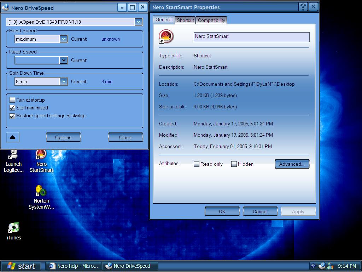Toggle the Read-only attribute checkbox

click(x=197, y=164)
